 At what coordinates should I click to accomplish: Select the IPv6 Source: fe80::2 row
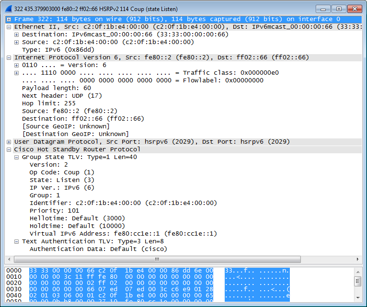pyautogui.click(x=69, y=111)
